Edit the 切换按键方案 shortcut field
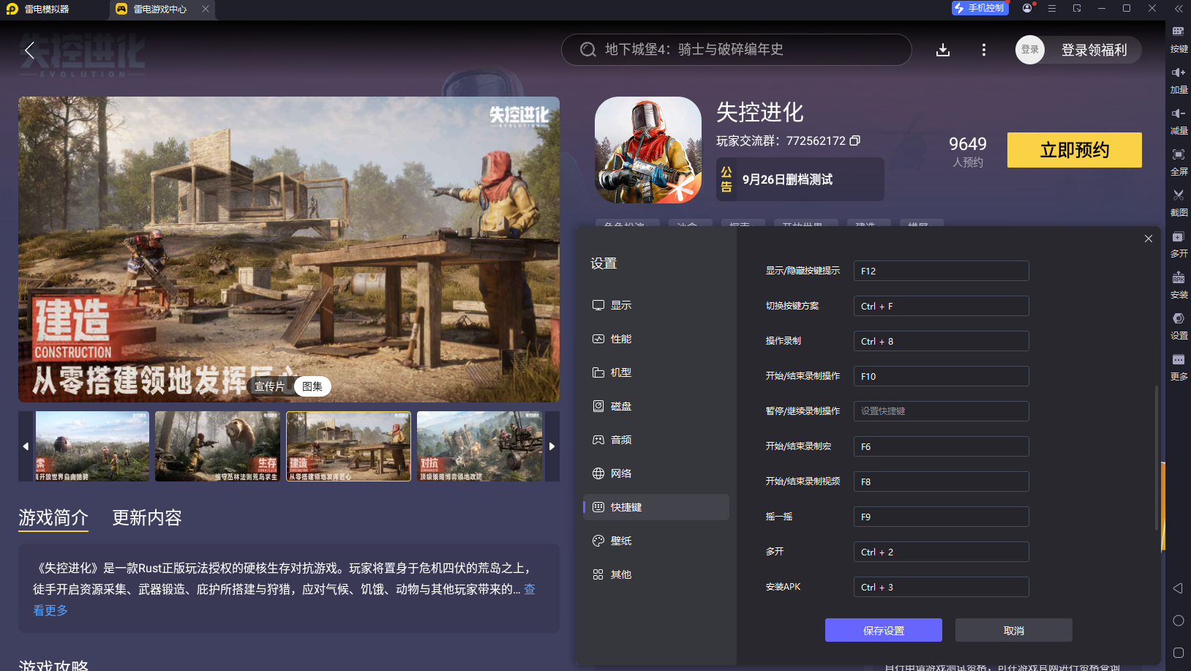The image size is (1191, 671). [x=942, y=306]
